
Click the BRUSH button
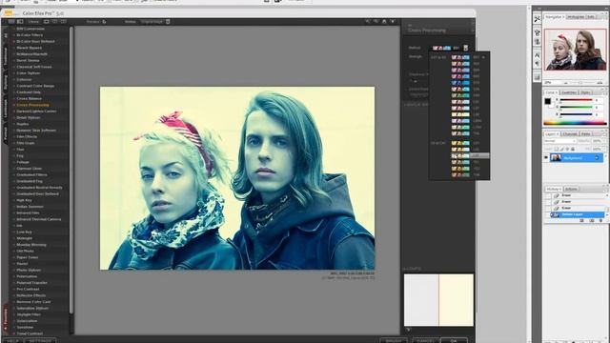pos(394,341)
